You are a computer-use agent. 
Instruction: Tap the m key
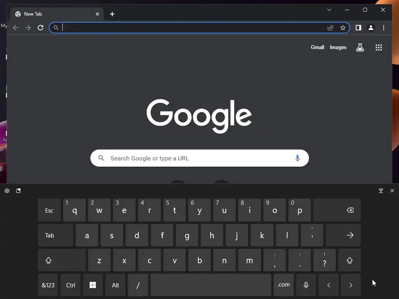coord(249,260)
